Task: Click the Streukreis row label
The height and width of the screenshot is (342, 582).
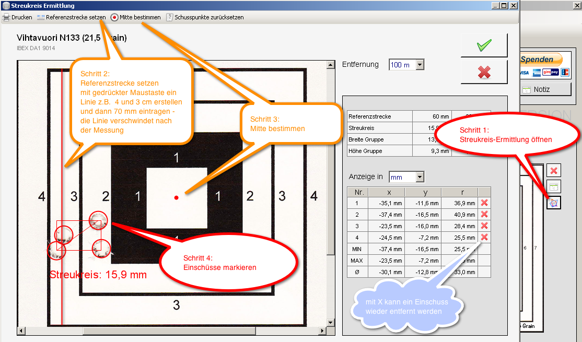Action: coord(380,128)
